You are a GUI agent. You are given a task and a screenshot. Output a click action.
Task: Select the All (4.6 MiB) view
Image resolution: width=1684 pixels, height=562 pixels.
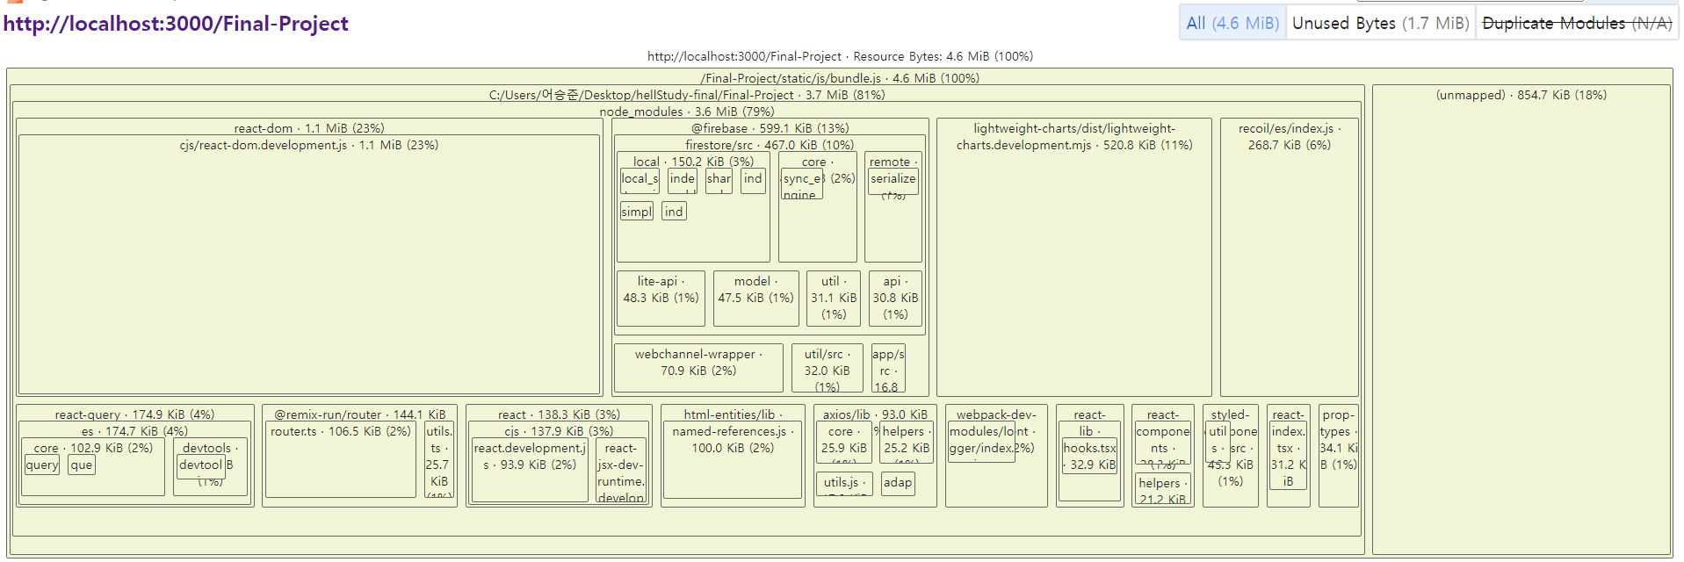click(1232, 23)
